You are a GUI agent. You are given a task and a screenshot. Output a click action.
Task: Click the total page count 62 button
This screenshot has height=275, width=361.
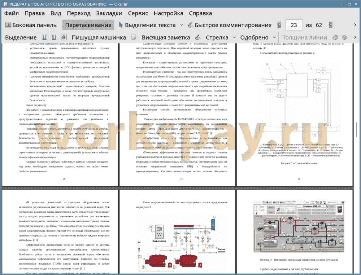pyautogui.click(x=319, y=25)
